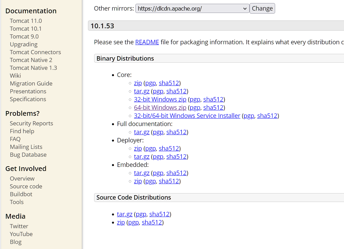The image size is (344, 249).
Task: Open sha512 for Deployer zip
Action: point(169,149)
